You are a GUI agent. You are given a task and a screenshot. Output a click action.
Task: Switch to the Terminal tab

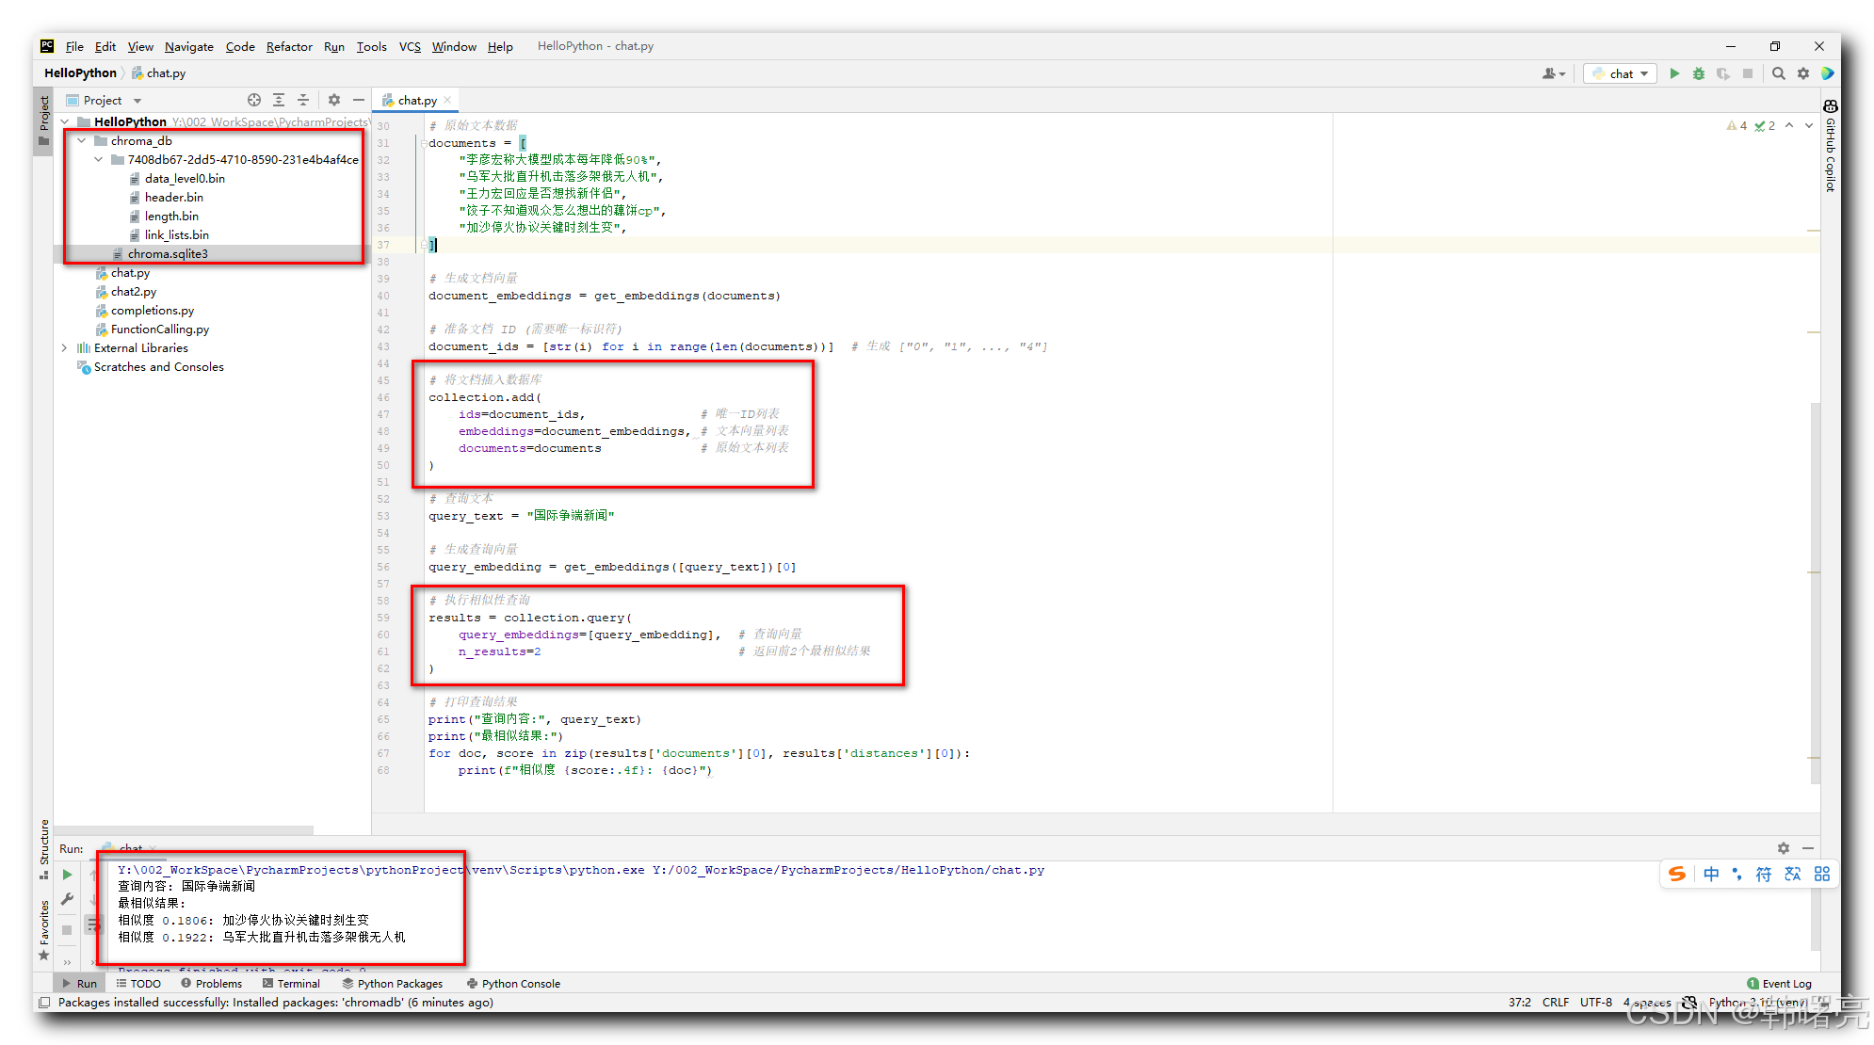coord(291,983)
